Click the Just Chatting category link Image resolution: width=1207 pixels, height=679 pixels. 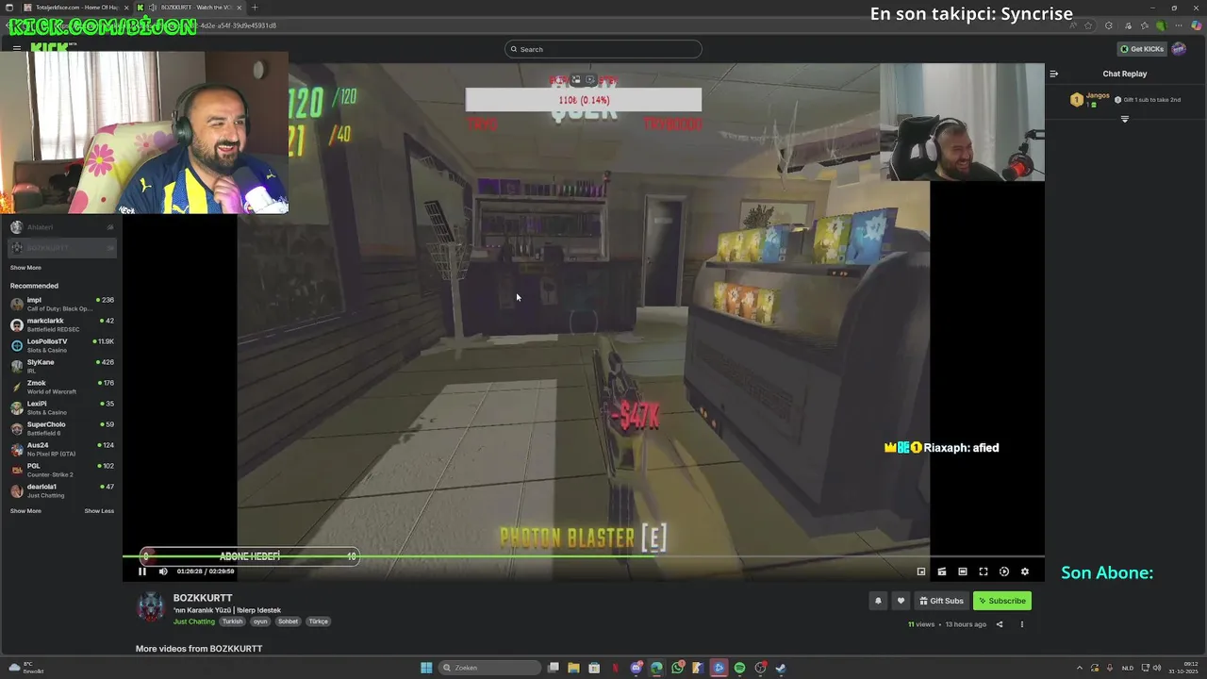click(194, 621)
